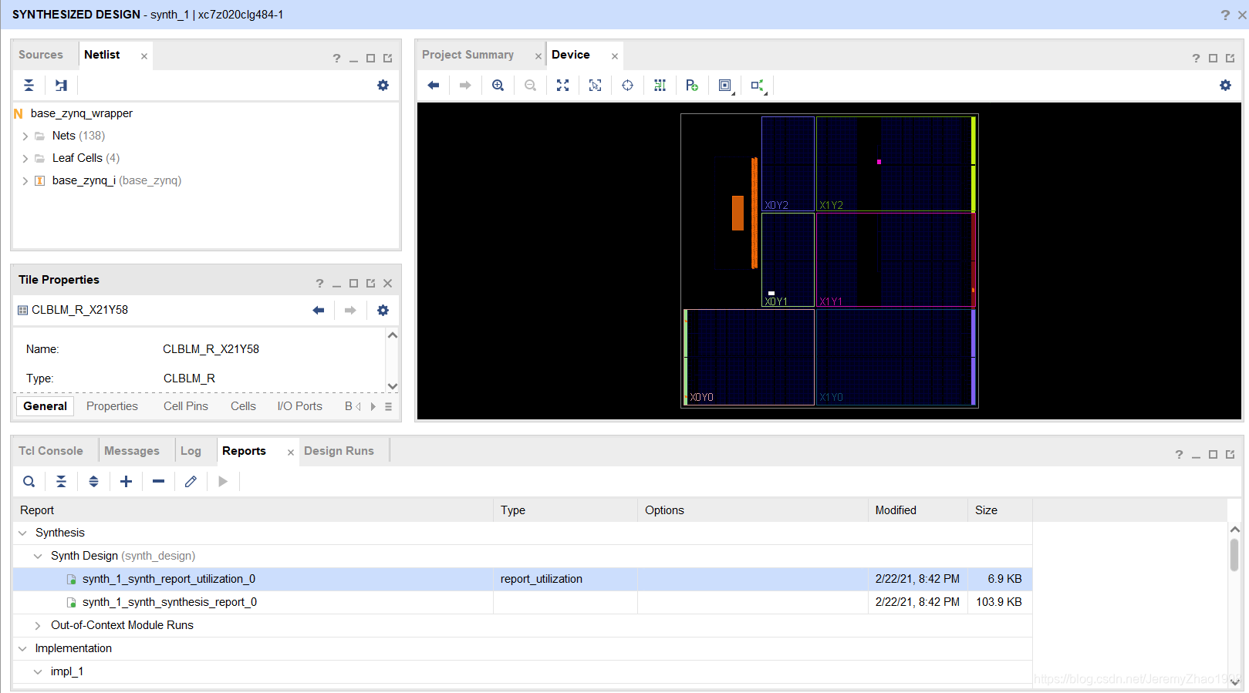Open the Messages tab
This screenshot has width=1249, height=693.
pos(132,451)
